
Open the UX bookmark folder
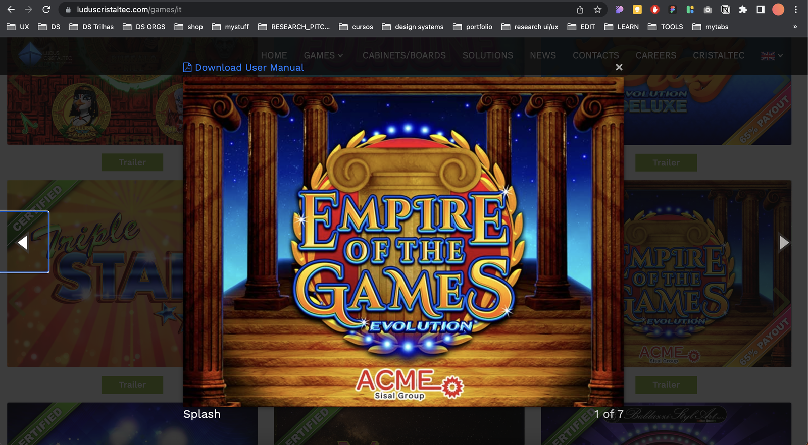tap(18, 27)
